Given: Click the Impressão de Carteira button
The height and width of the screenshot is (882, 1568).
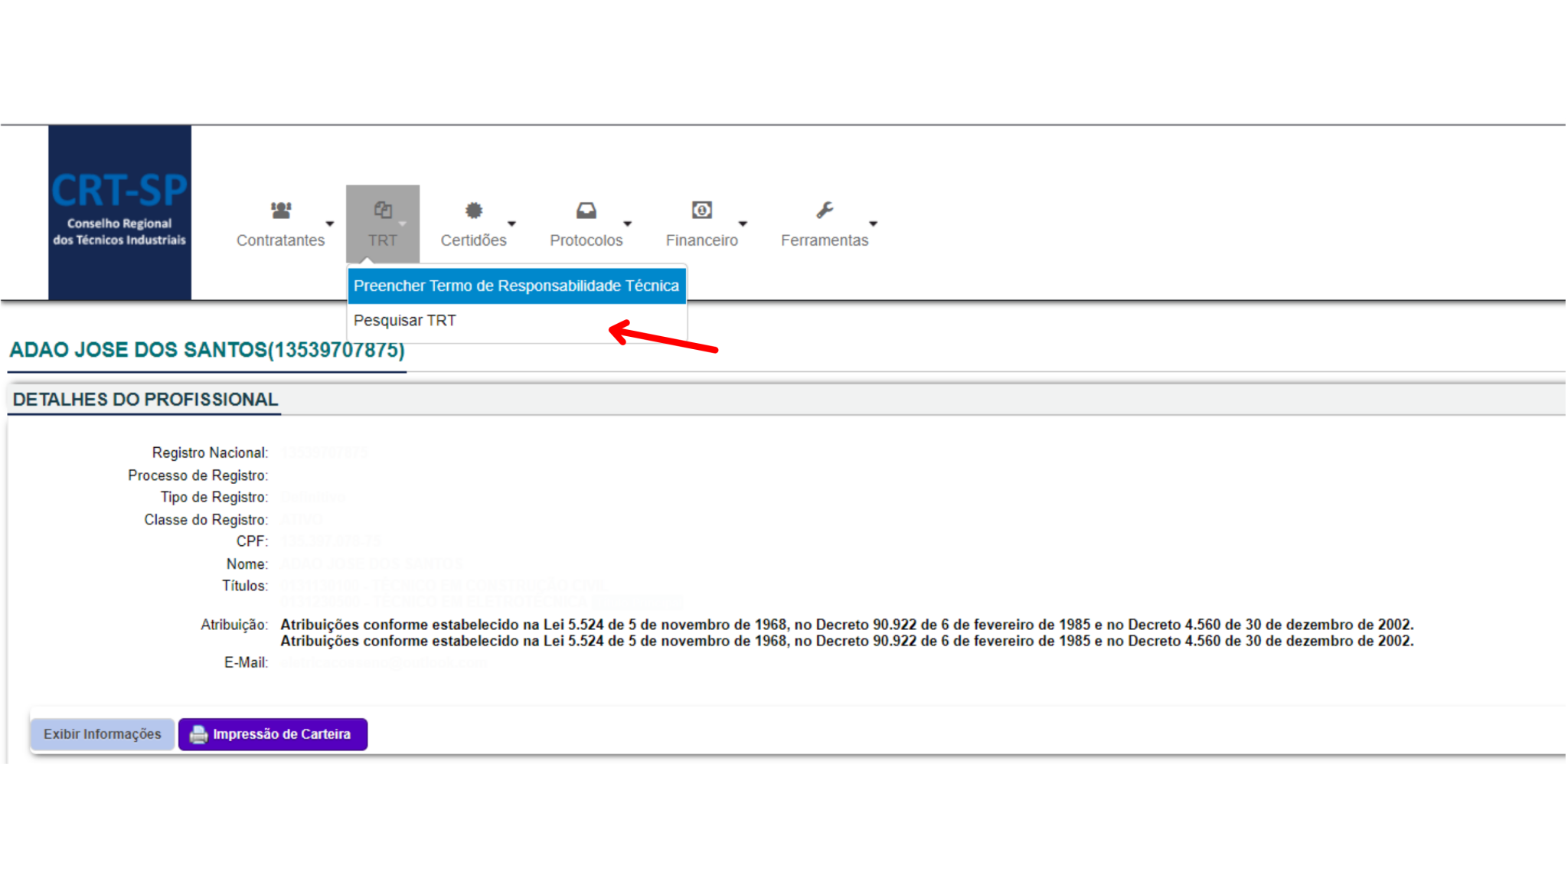Looking at the screenshot, I should coord(273,734).
